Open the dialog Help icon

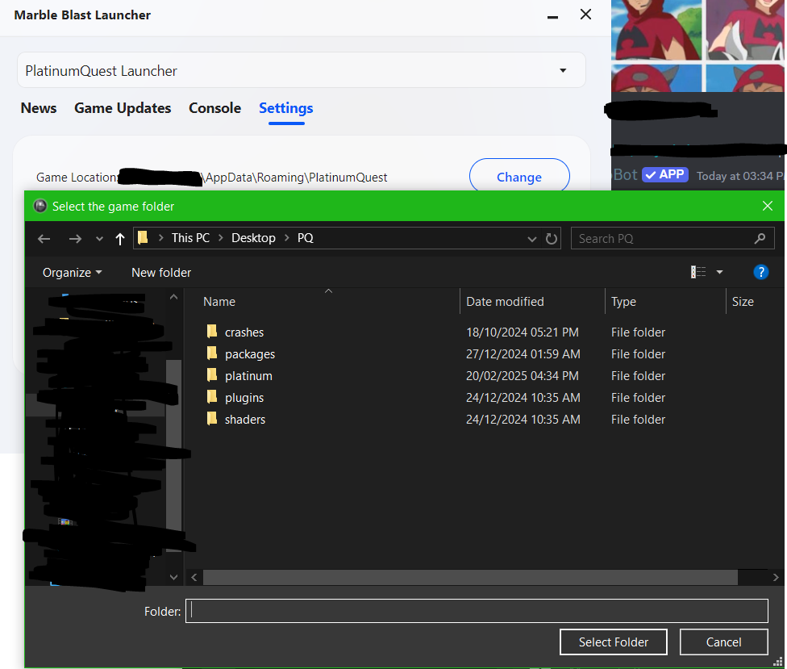pos(760,273)
